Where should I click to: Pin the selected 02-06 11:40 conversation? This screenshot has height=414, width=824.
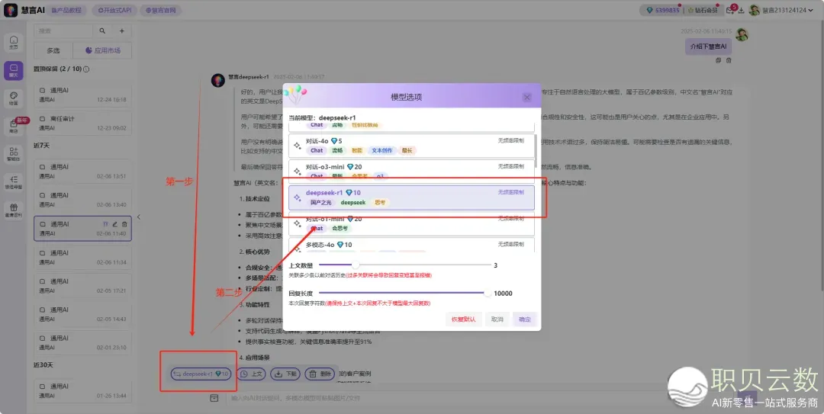[x=105, y=224]
